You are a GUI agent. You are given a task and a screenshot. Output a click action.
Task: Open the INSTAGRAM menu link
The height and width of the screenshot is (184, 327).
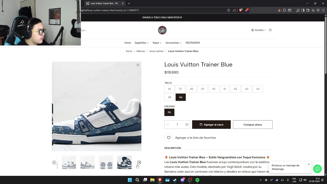193,43
